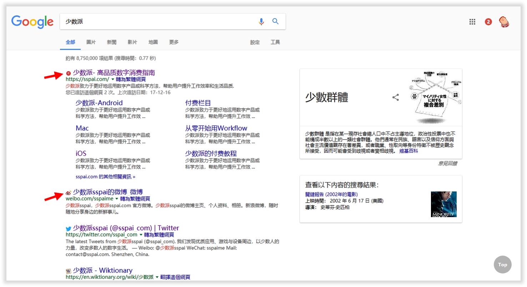Convert the Twitter result to 繁體網頁
527x287 pixels.
coord(159,235)
